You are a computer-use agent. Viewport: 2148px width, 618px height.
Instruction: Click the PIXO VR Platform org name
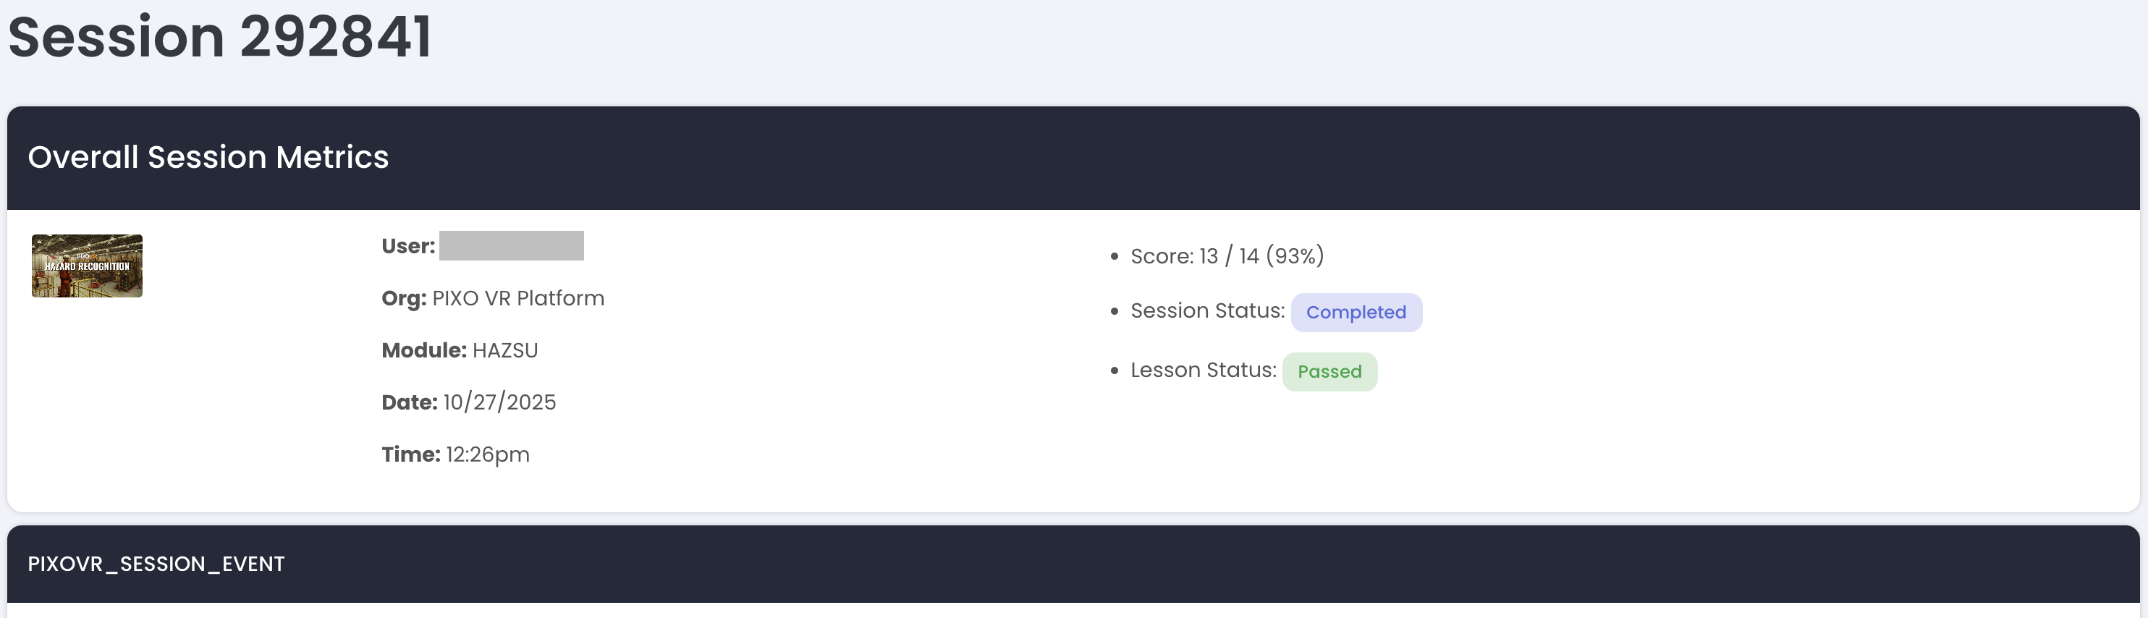518,299
